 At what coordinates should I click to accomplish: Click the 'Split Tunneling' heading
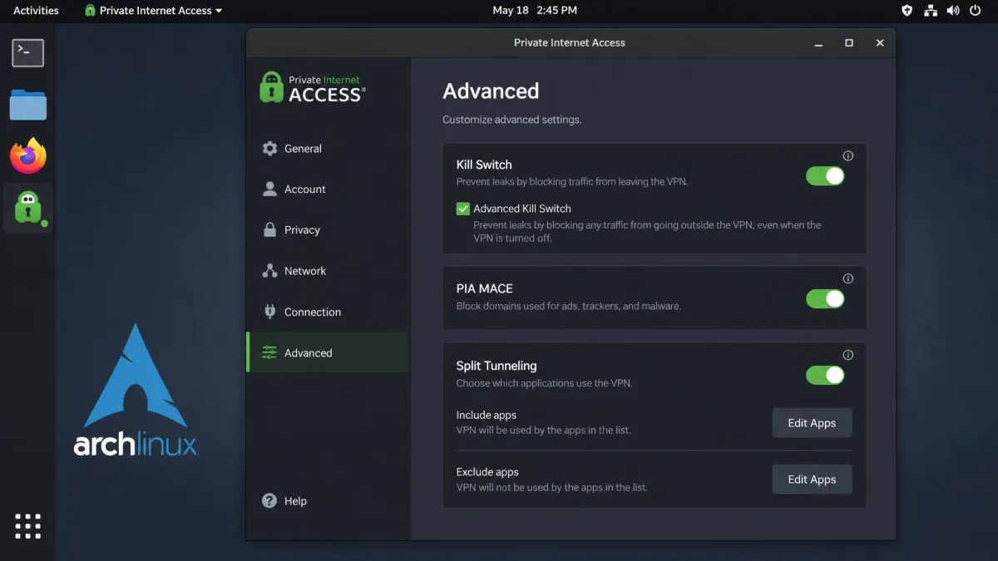[497, 366]
